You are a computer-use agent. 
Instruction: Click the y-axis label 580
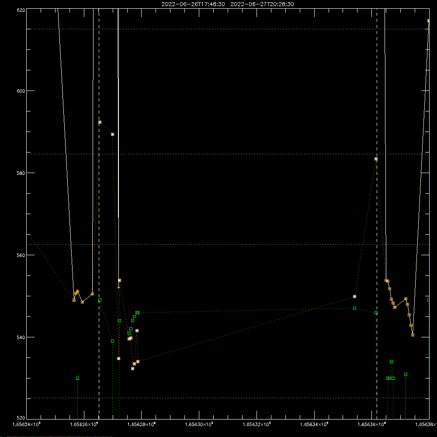(x=21, y=173)
